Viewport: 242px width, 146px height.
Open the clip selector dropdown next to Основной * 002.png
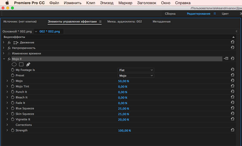point(36,31)
